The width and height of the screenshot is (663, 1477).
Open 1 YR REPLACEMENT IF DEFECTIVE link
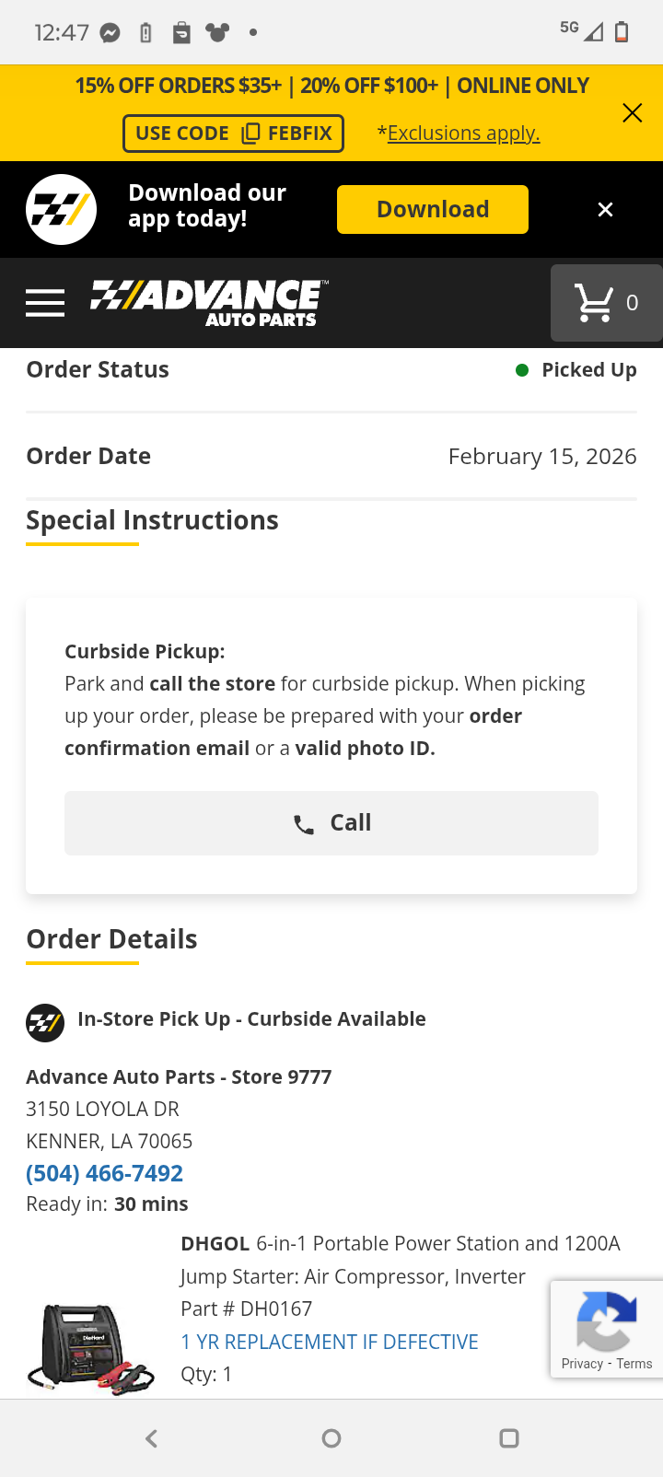pos(330,1342)
